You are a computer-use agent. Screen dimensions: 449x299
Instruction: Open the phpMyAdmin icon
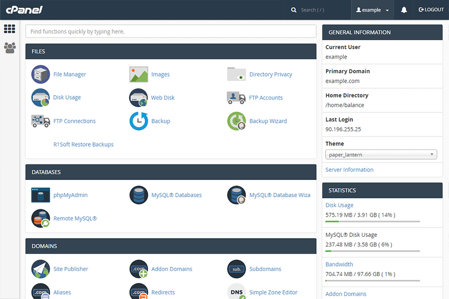click(x=40, y=195)
